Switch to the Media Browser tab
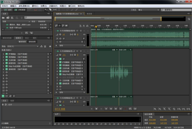 click(7, 38)
